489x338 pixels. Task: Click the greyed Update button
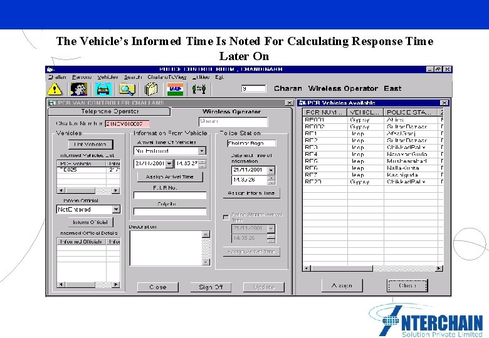pyautogui.click(x=264, y=287)
